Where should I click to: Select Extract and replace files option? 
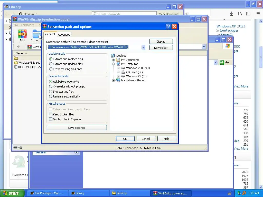point(66,59)
